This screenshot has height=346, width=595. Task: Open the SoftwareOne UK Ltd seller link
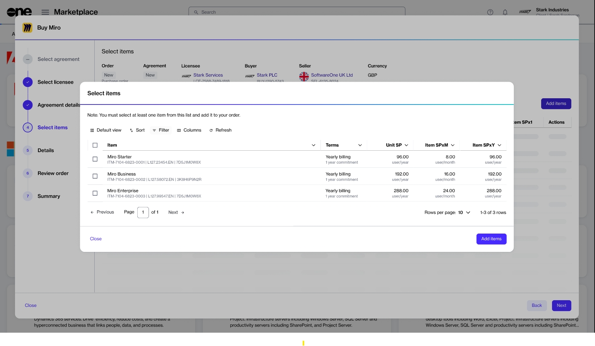point(332,75)
